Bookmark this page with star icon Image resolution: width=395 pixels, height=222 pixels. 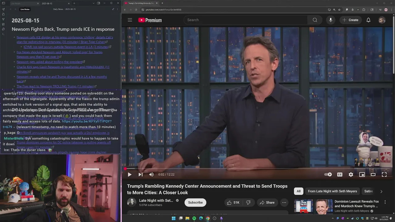pos(339,10)
